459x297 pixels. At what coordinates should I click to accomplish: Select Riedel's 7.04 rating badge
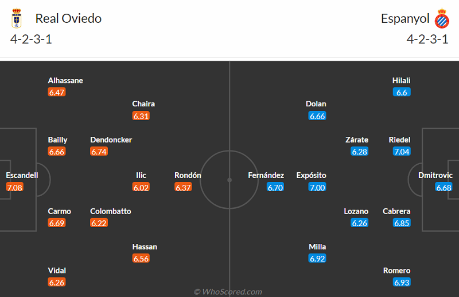pos(402,152)
